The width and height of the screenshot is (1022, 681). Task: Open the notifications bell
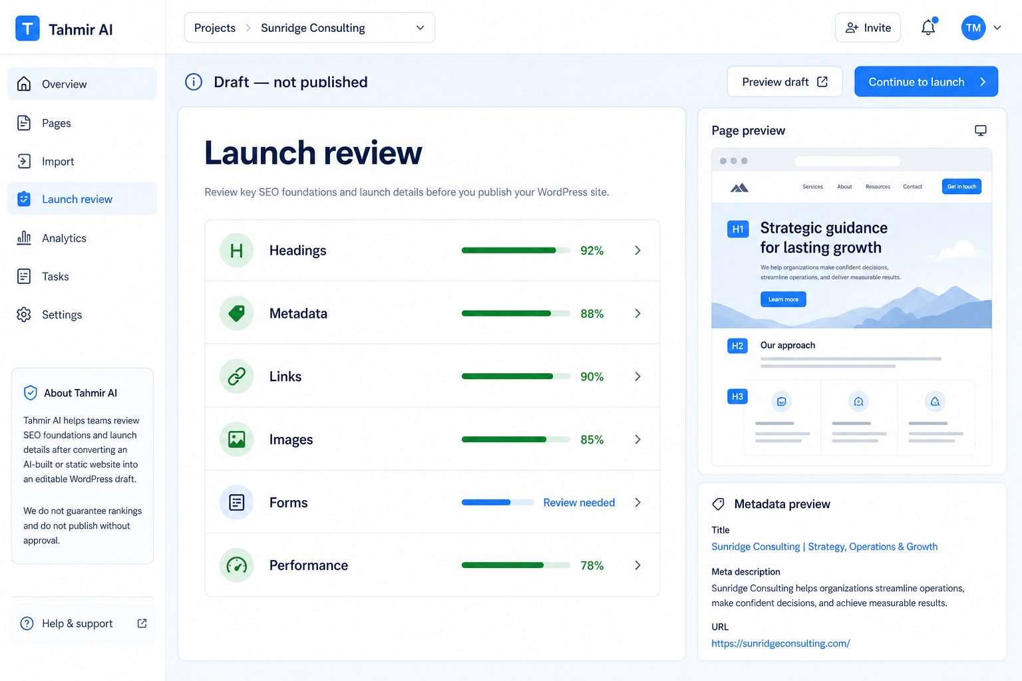pyautogui.click(x=928, y=27)
